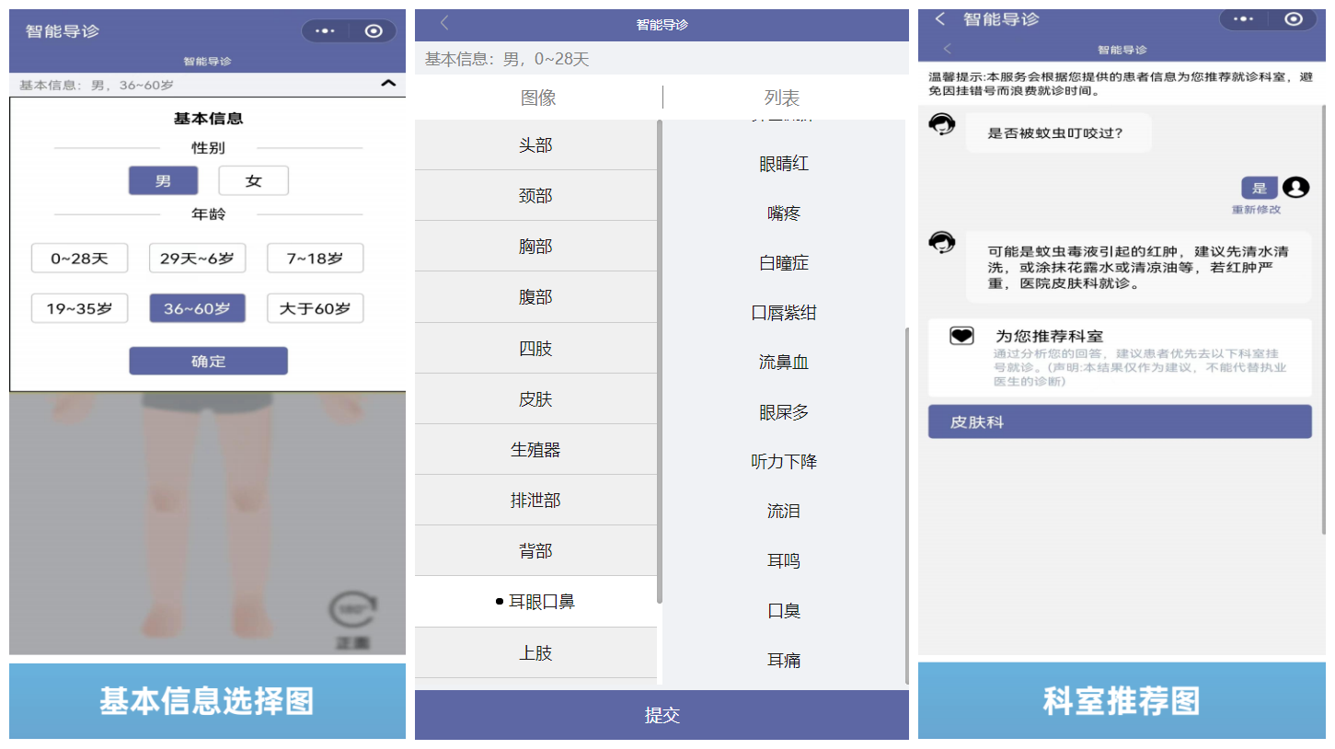Viewport: 1335px width, 749px height.
Task: Pick symptom 耳痛
Action: click(x=784, y=661)
